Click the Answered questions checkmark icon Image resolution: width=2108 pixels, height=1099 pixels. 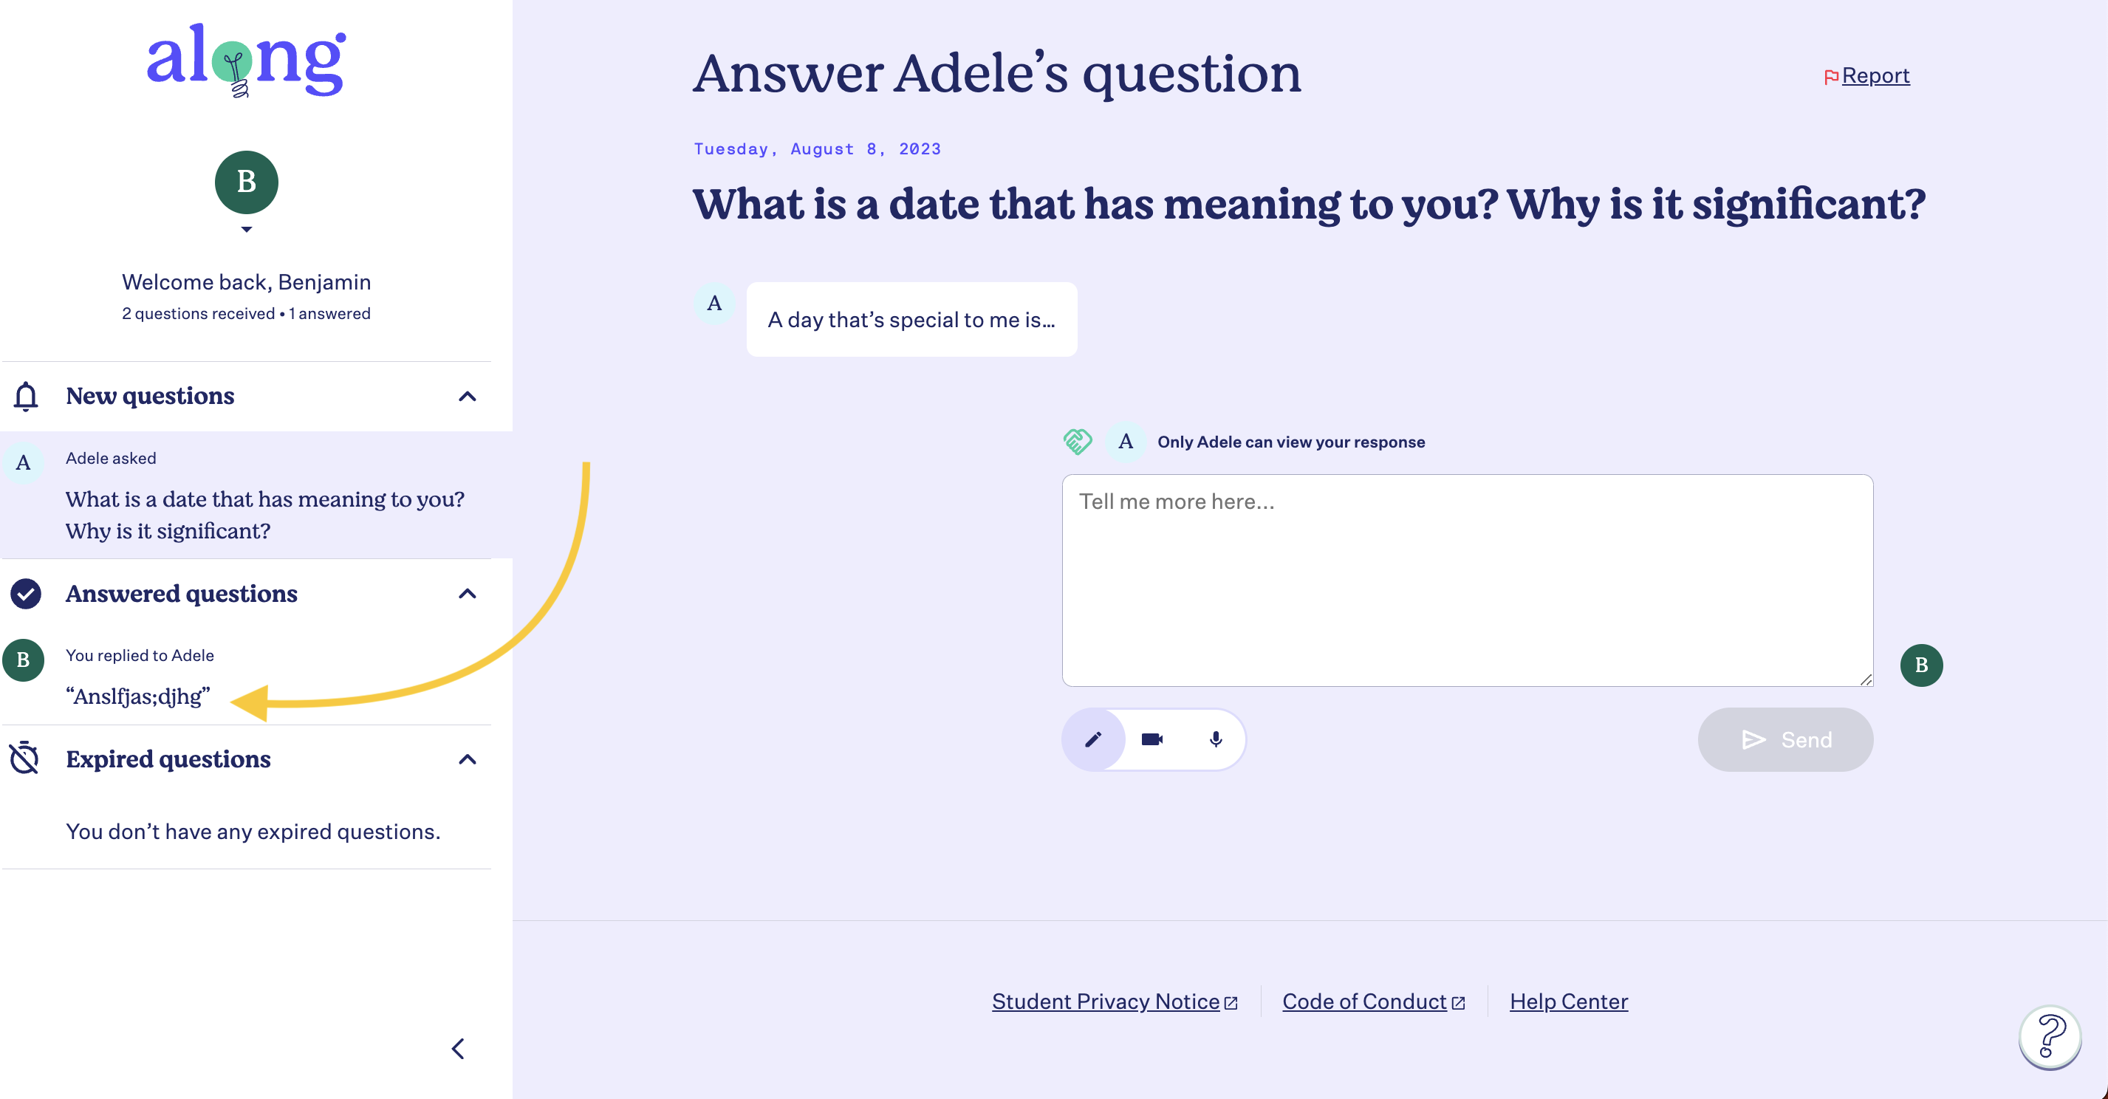tap(25, 593)
